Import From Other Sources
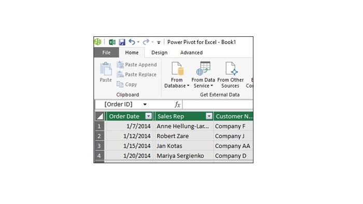The height and width of the screenshot is (204, 363). (230, 75)
